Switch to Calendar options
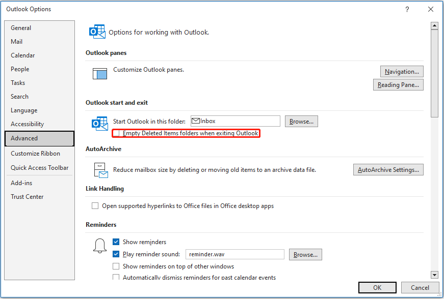This screenshot has height=299, width=444. click(40, 55)
